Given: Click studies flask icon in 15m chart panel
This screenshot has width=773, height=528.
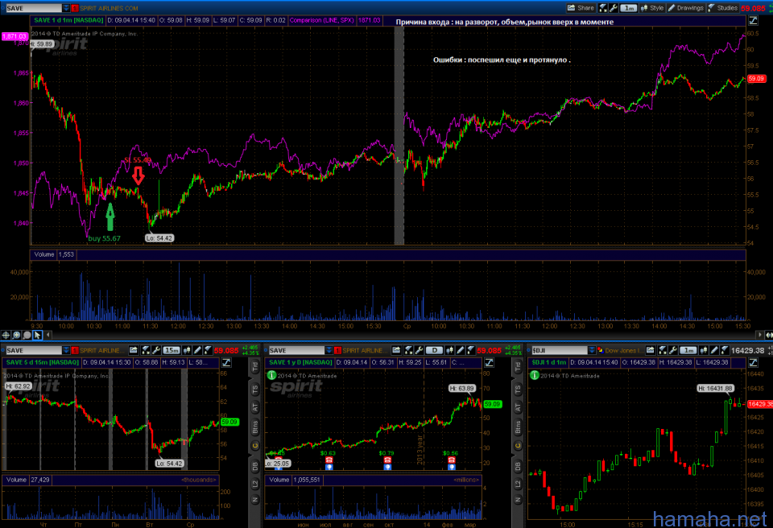Looking at the screenshot, I should [208, 350].
